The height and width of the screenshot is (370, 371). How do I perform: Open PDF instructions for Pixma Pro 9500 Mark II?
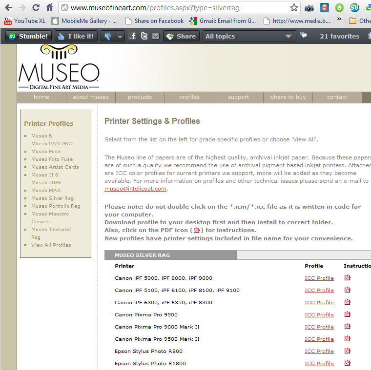click(x=348, y=339)
